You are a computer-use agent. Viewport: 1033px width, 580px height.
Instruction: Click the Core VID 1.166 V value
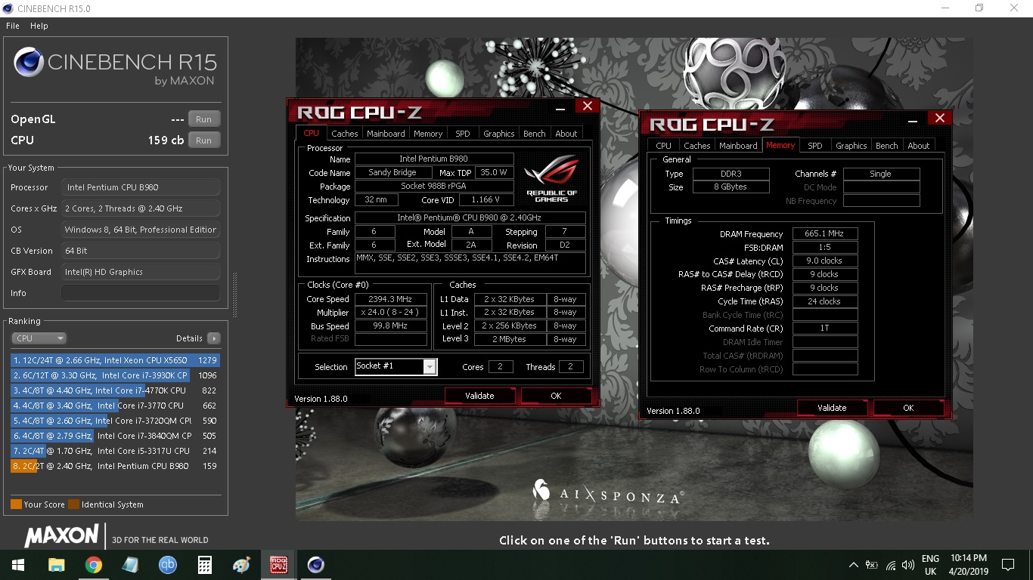click(485, 200)
